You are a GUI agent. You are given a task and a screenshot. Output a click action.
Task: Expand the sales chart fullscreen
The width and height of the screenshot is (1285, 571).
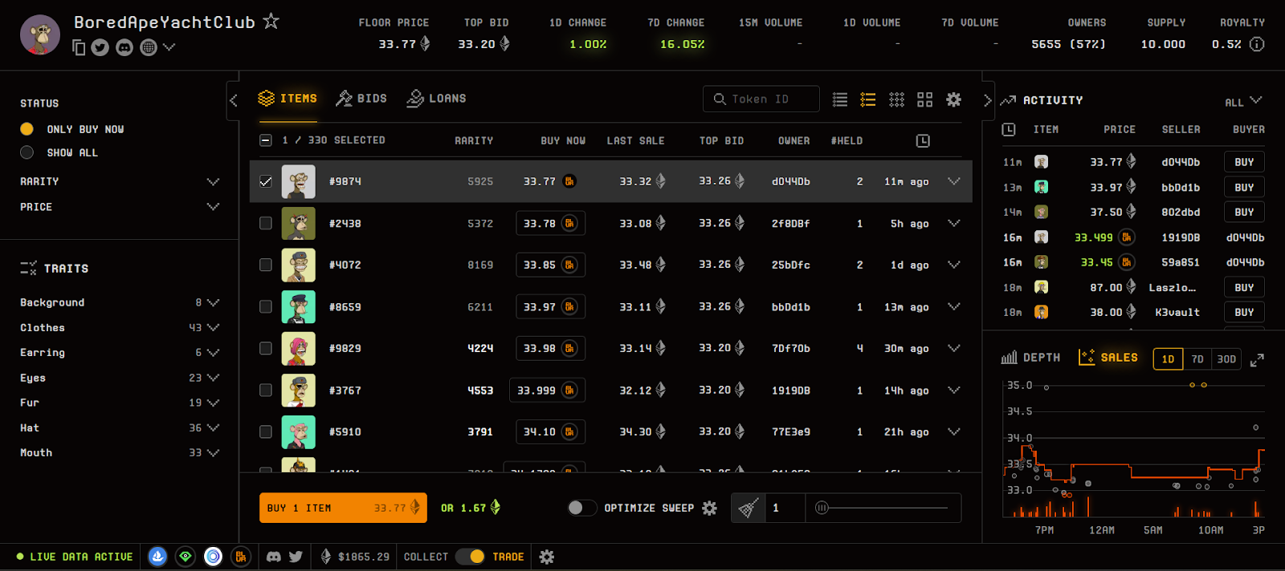coord(1257,360)
